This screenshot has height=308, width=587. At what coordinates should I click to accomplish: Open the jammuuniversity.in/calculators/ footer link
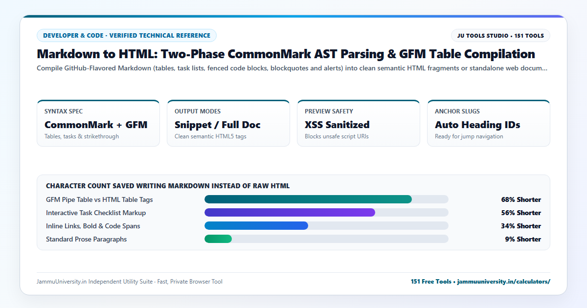504,282
